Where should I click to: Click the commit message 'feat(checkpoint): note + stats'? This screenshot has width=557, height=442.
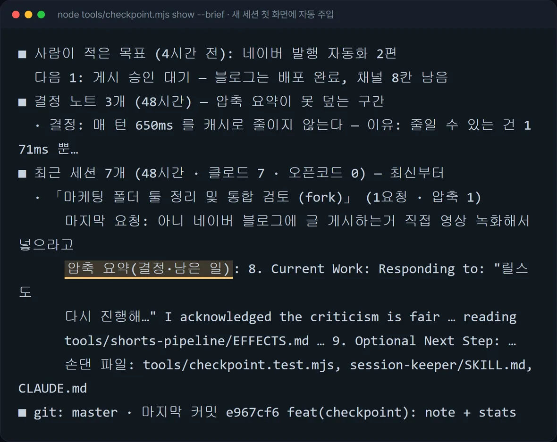(x=401, y=413)
